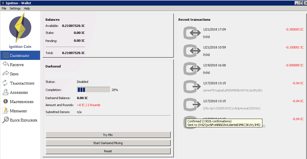307x159 pixels.
Task: Click the -0.500005 IC amount
Action: coord(294,65)
